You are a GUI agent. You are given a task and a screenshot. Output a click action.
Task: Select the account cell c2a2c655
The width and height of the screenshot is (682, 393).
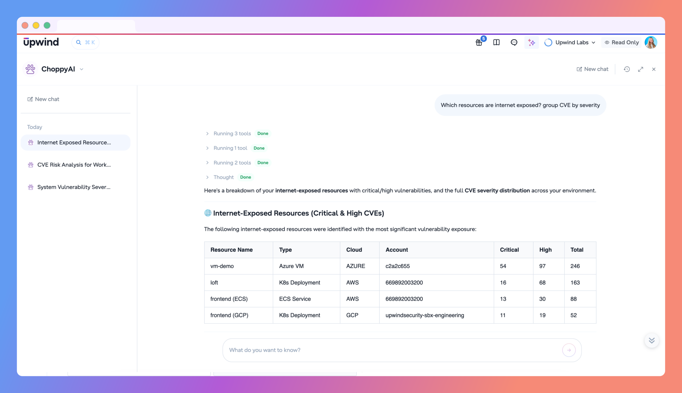[x=436, y=266]
